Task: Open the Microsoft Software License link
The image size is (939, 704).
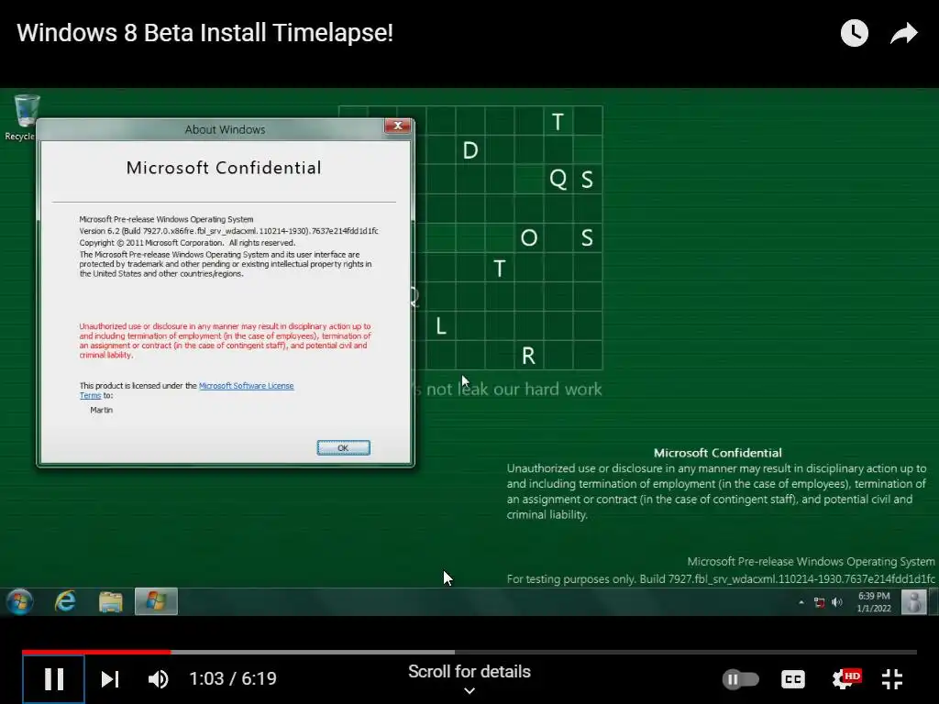Action: (x=246, y=386)
